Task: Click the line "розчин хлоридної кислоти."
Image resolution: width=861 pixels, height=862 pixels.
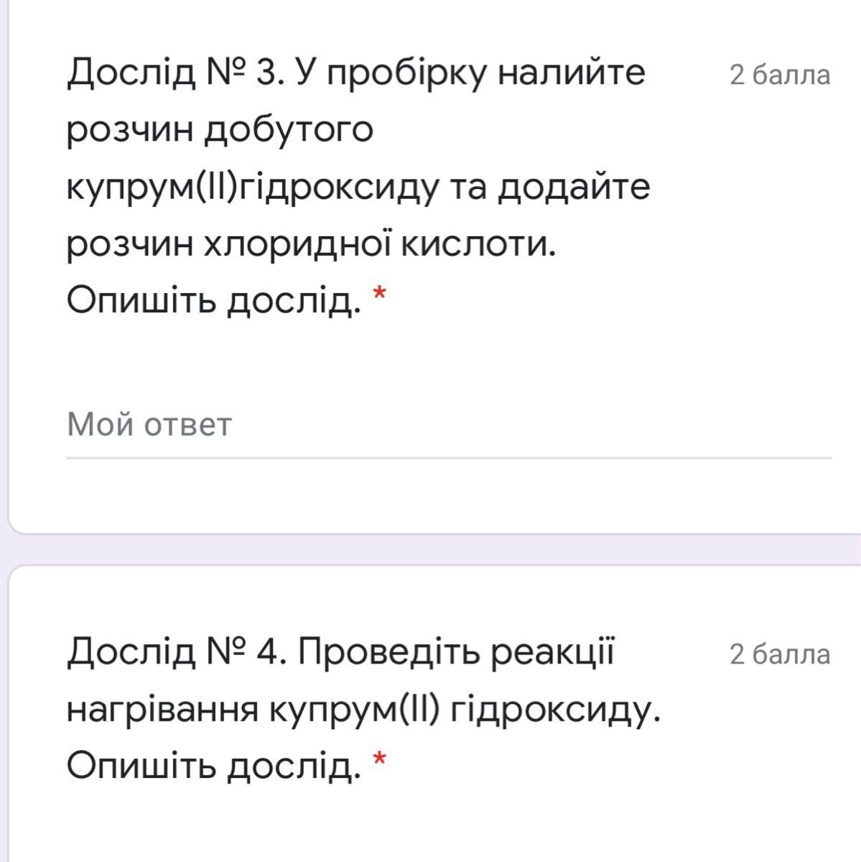Action: 311,245
